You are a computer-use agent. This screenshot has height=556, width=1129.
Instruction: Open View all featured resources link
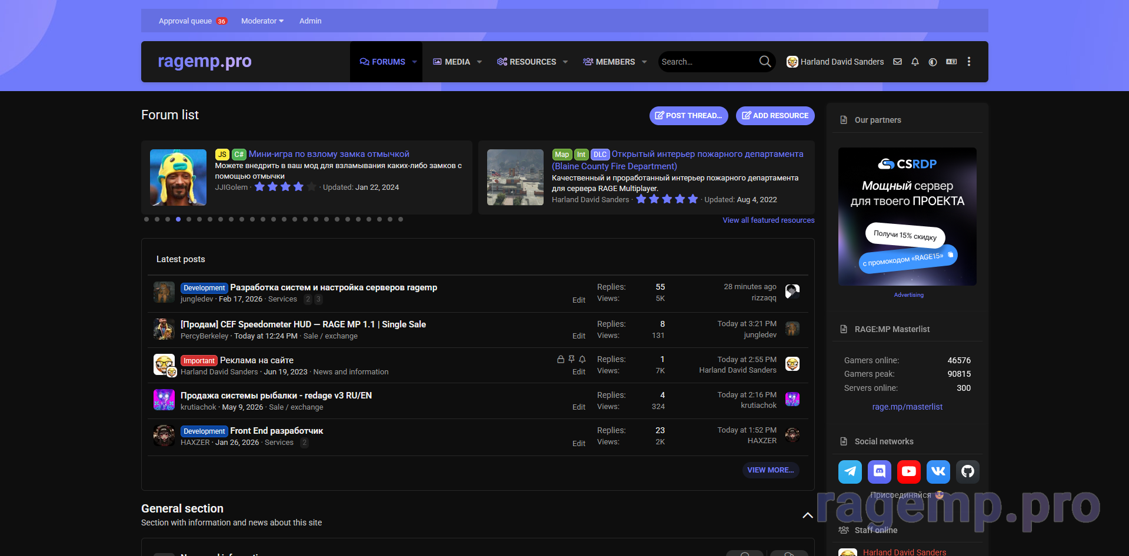768,220
